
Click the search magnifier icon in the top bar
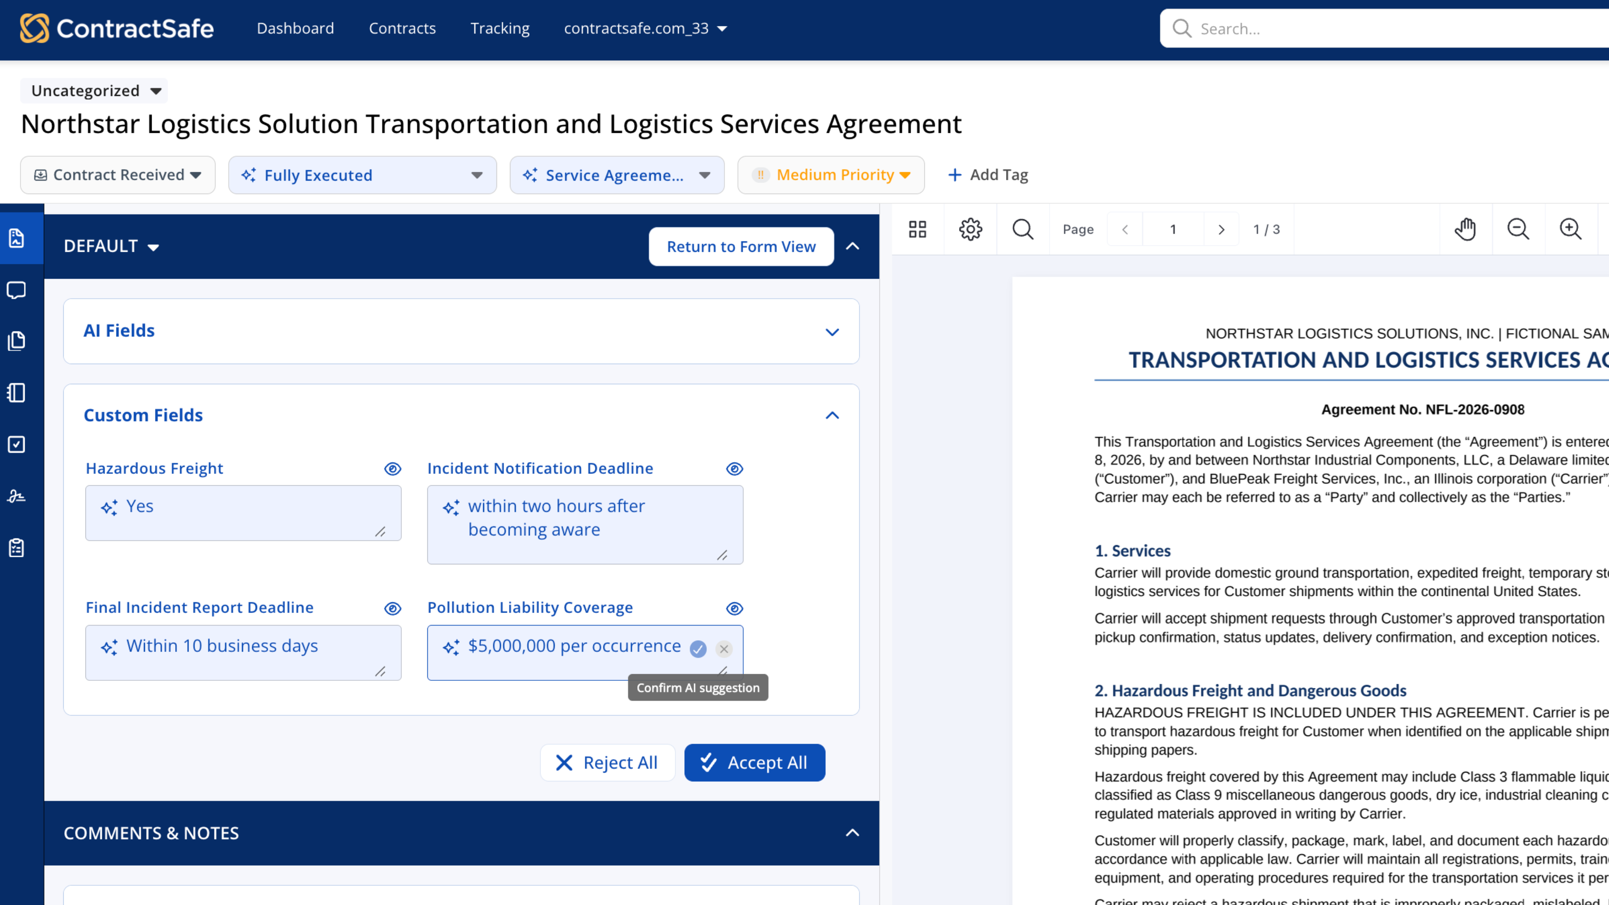[x=1182, y=29]
